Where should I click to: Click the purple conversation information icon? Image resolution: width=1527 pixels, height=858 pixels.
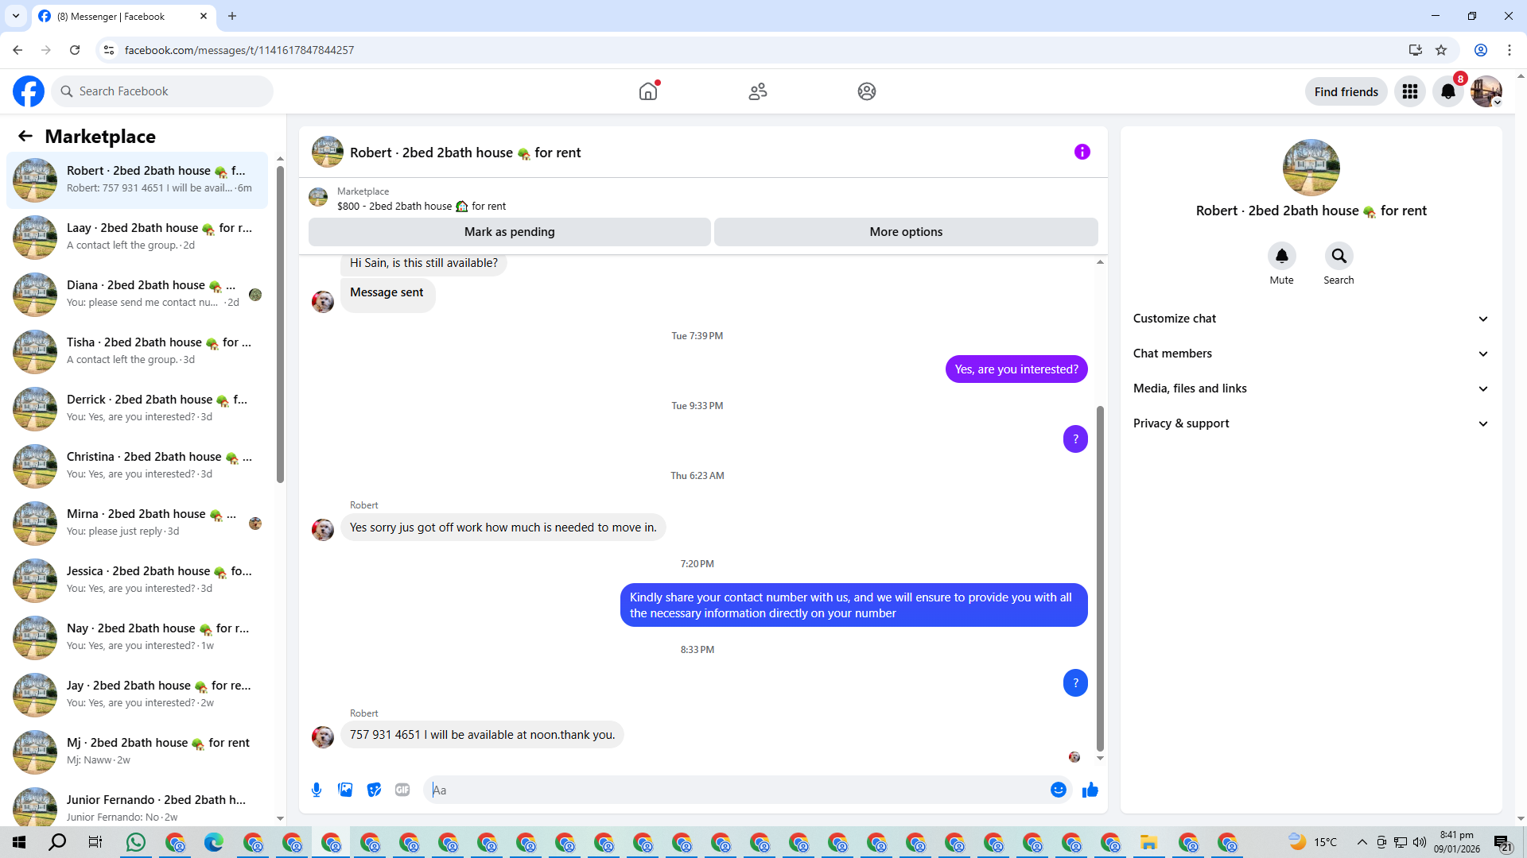click(1082, 152)
